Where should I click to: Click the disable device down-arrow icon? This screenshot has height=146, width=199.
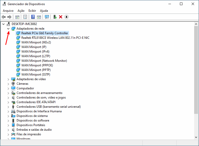pos(67,17)
